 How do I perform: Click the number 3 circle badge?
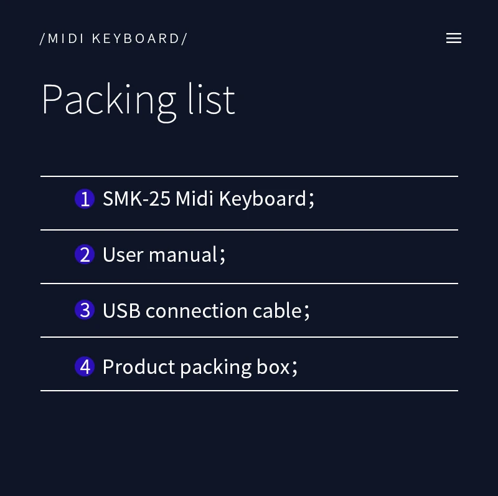click(x=85, y=310)
